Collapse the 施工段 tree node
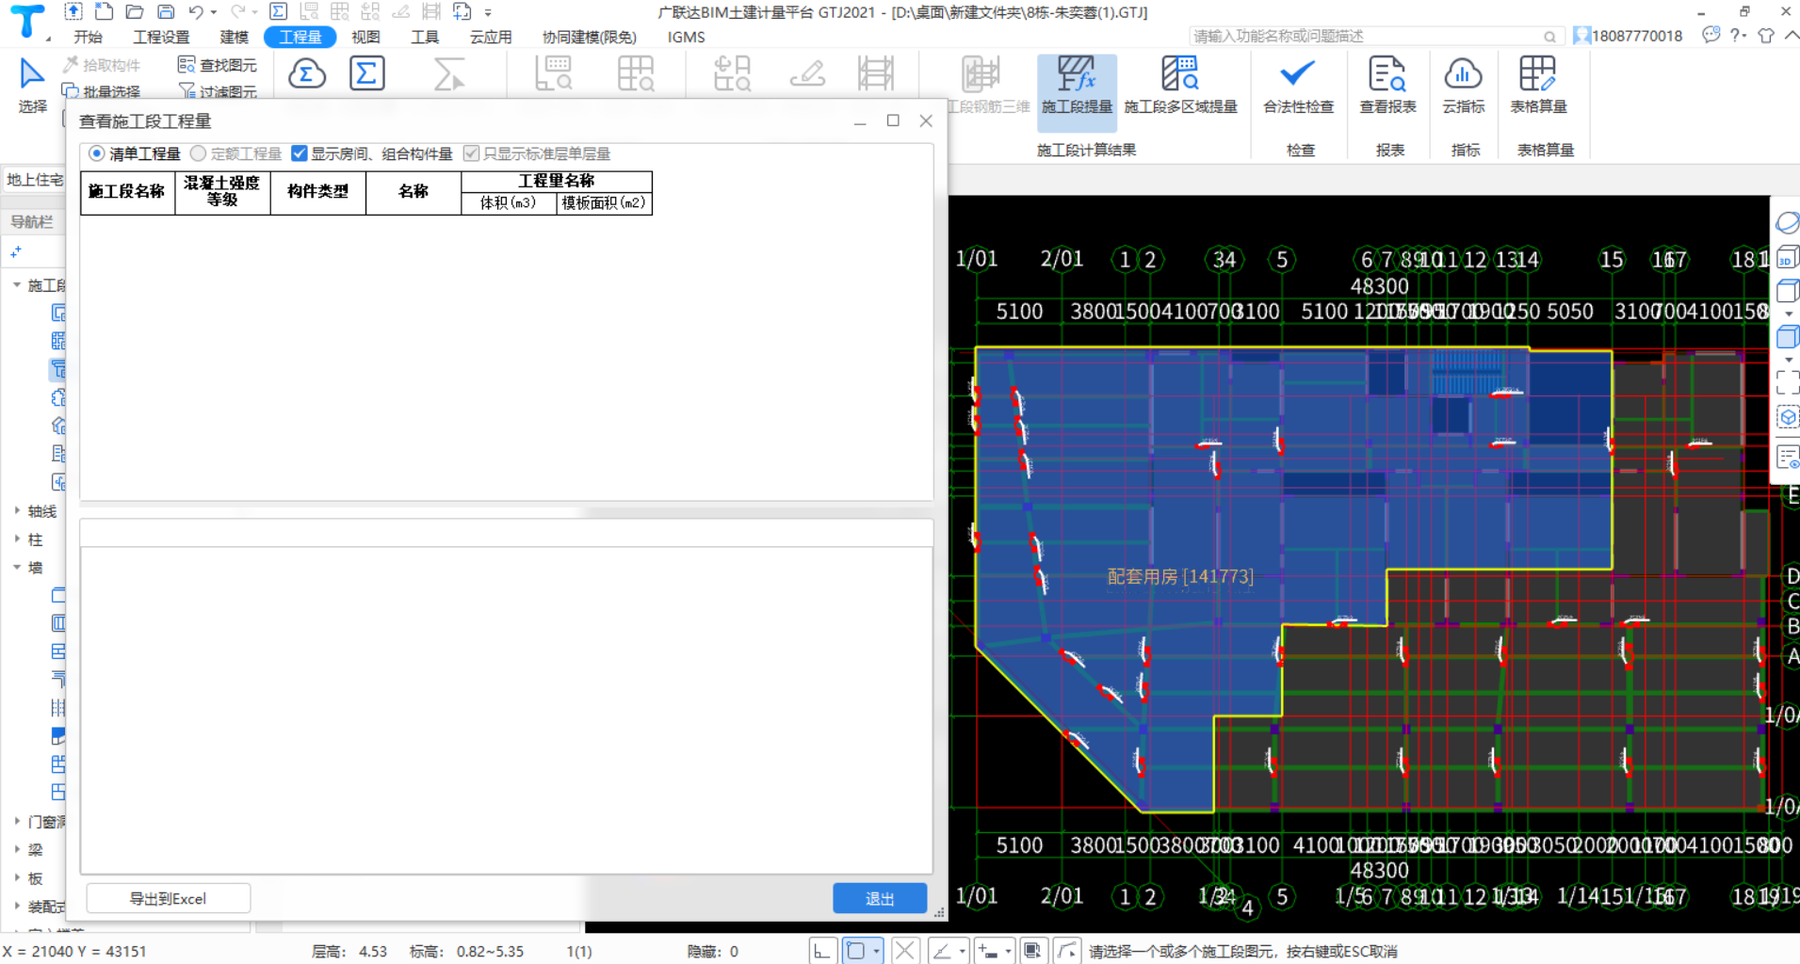 [x=17, y=284]
